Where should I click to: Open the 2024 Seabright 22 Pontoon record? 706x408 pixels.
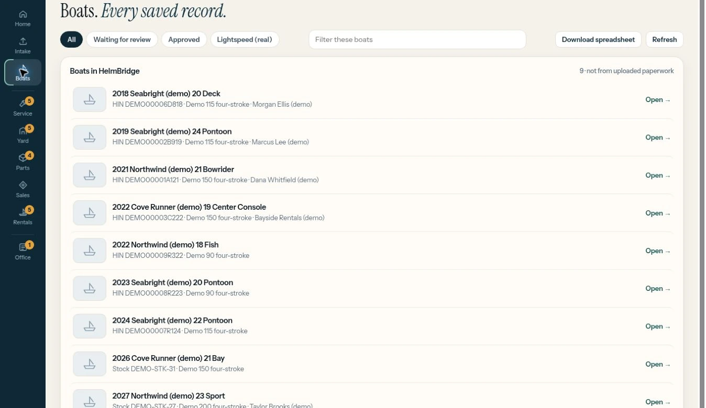click(658, 326)
